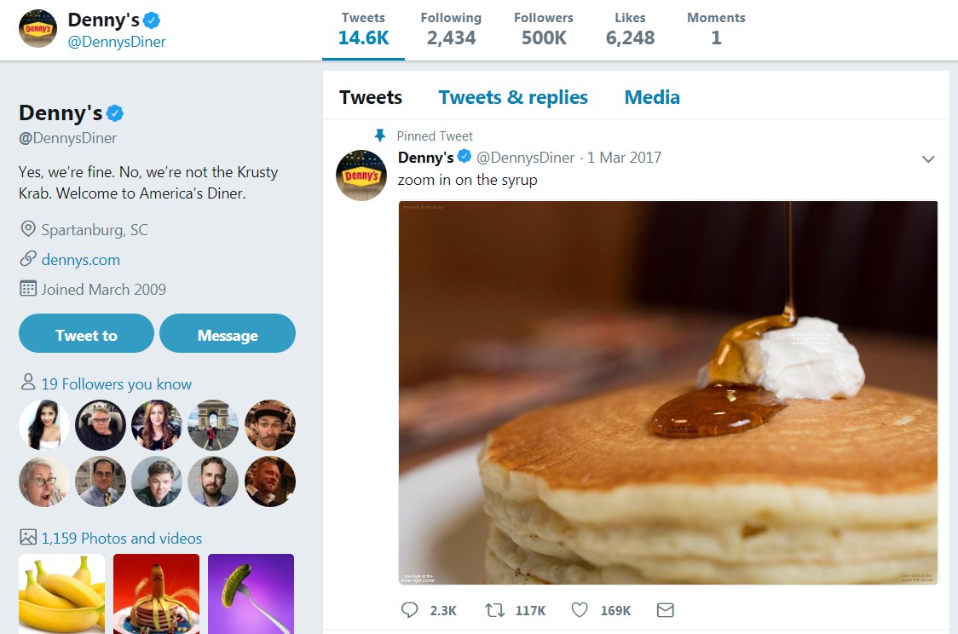The image size is (958, 634).
Task: Like the pinned tweet with heart icon
Action: 580,610
